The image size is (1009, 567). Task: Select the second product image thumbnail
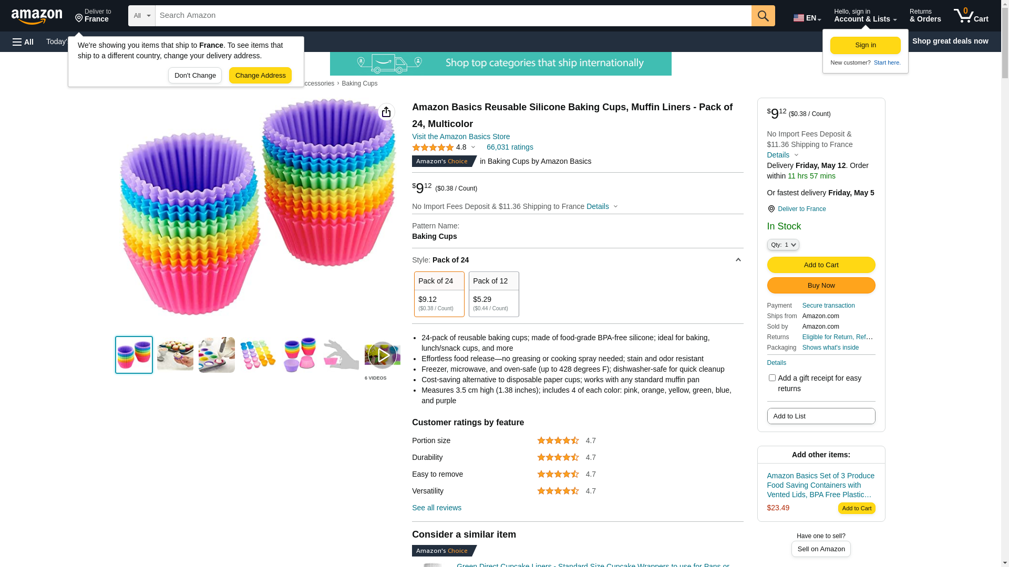point(175,355)
